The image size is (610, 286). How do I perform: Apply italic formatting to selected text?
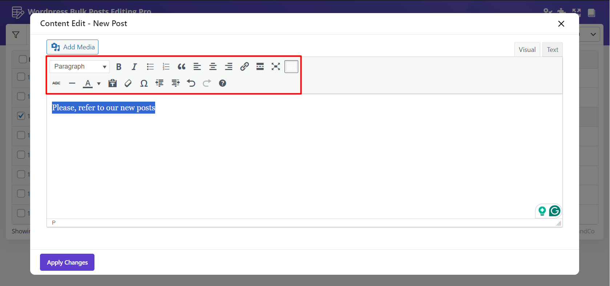point(134,67)
